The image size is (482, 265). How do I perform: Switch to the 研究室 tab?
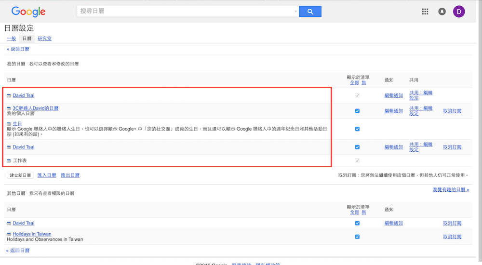44,39
